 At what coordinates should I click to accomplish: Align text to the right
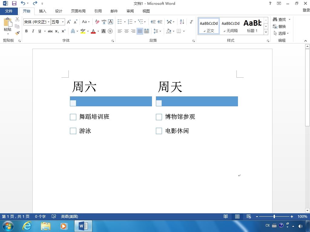pos(133,31)
